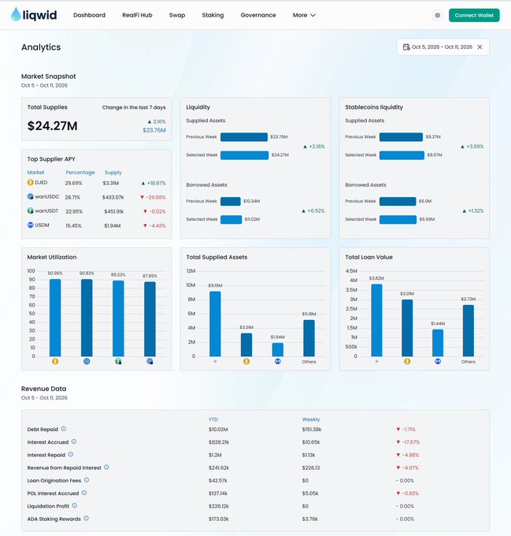Click the $24.27M Total Supplies value

[53, 126]
